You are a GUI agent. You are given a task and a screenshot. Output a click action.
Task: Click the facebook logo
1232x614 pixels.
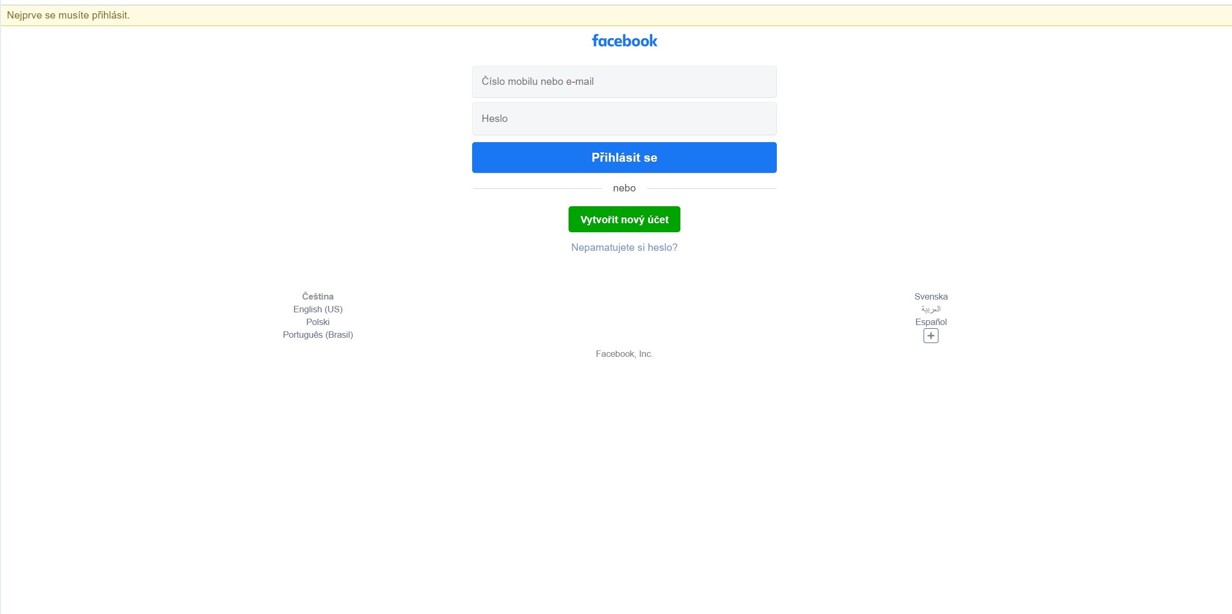coord(624,41)
